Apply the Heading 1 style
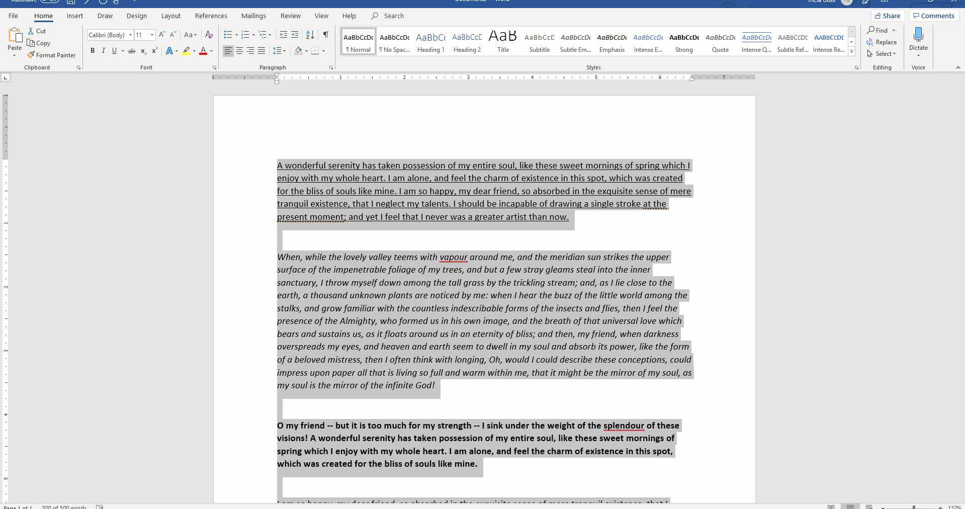 click(431, 41)
